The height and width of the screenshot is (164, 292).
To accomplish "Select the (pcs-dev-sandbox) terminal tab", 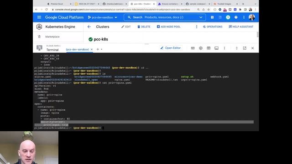I will 77,50.
